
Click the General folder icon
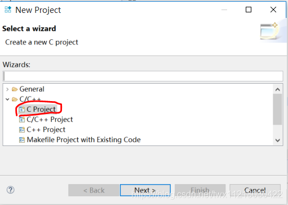[x=15, y=89]
